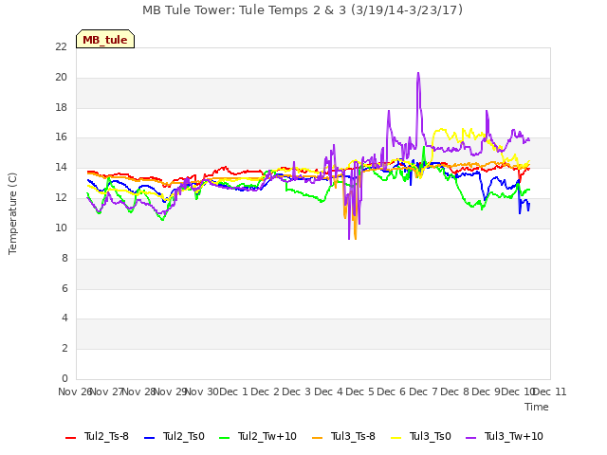Click the Dec 3 x-axis label
The width and height of the screenshot is (607, 455).
(297, 391)
